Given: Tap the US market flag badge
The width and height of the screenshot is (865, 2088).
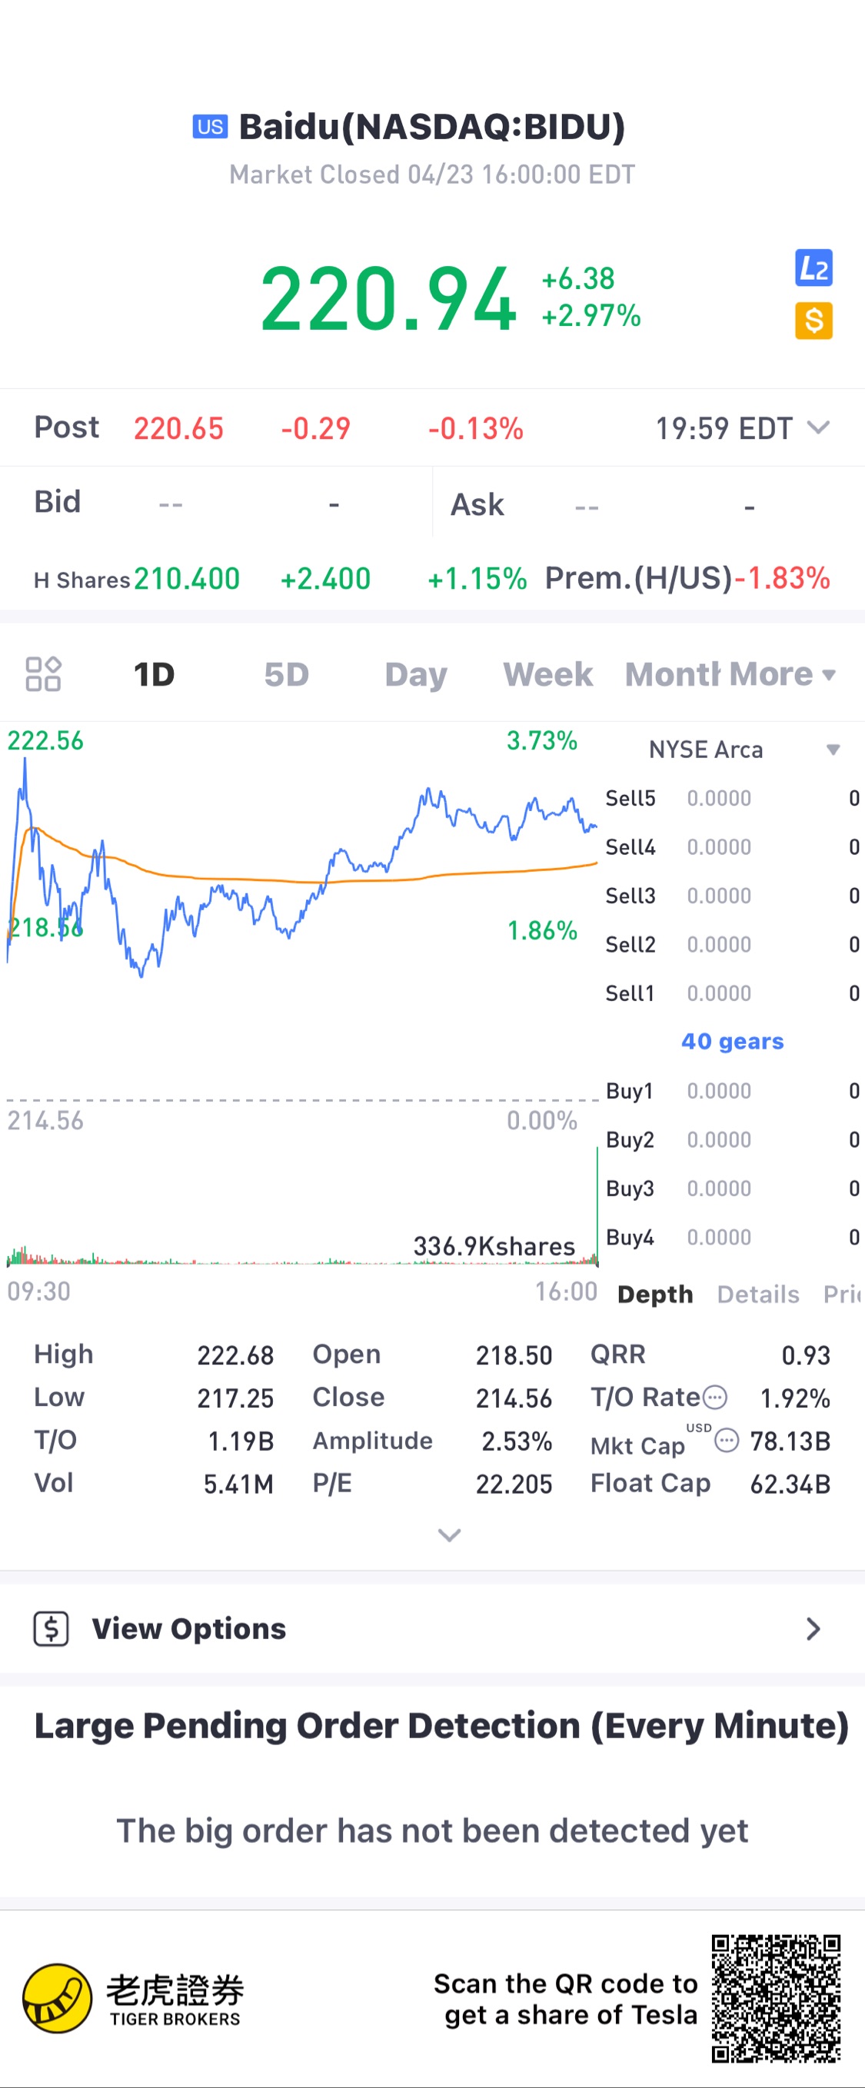Looking at the screenshot, I should point(210,128).
